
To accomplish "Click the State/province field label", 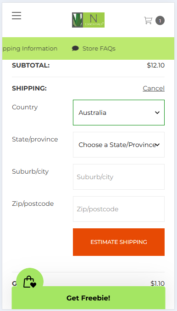I will pyautogui.click(x=35, y=139).
